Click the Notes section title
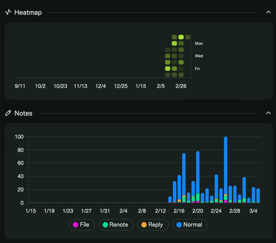 click(24, 113)
